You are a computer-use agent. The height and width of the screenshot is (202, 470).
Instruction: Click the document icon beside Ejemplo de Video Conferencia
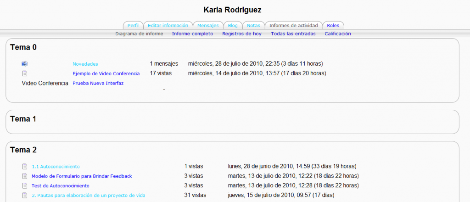[x=25, y=73]
